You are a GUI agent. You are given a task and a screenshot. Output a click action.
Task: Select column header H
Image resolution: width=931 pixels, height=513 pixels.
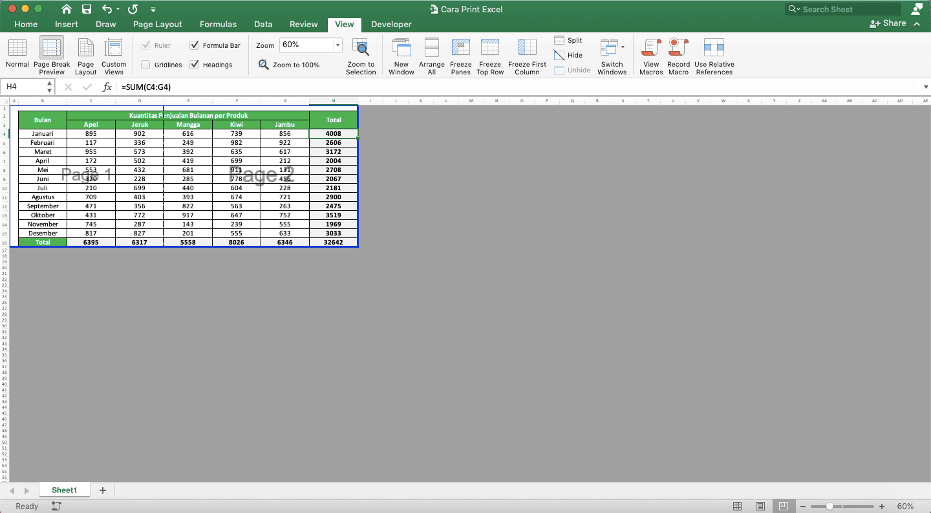click(x=334, y=101)
